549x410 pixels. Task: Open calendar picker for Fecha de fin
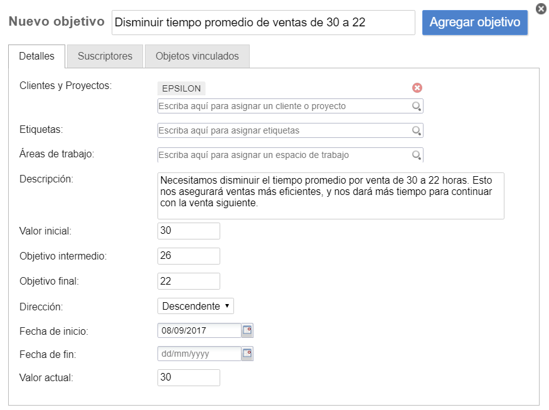pos(247,354)
